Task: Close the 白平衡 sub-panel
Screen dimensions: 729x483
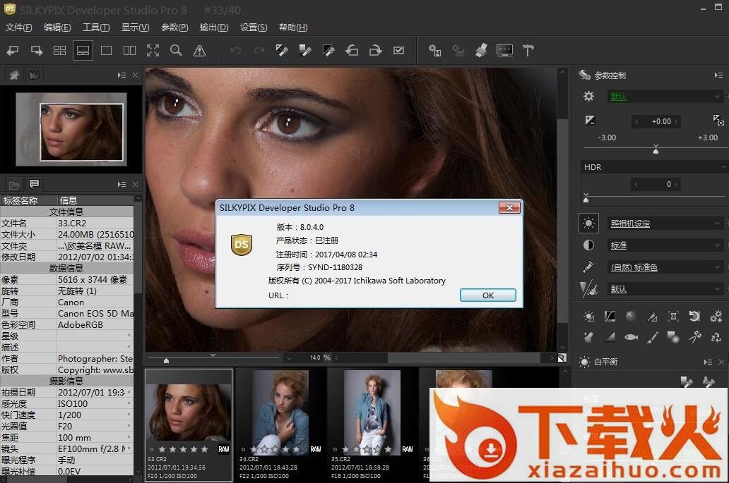Action: [721, 362]
